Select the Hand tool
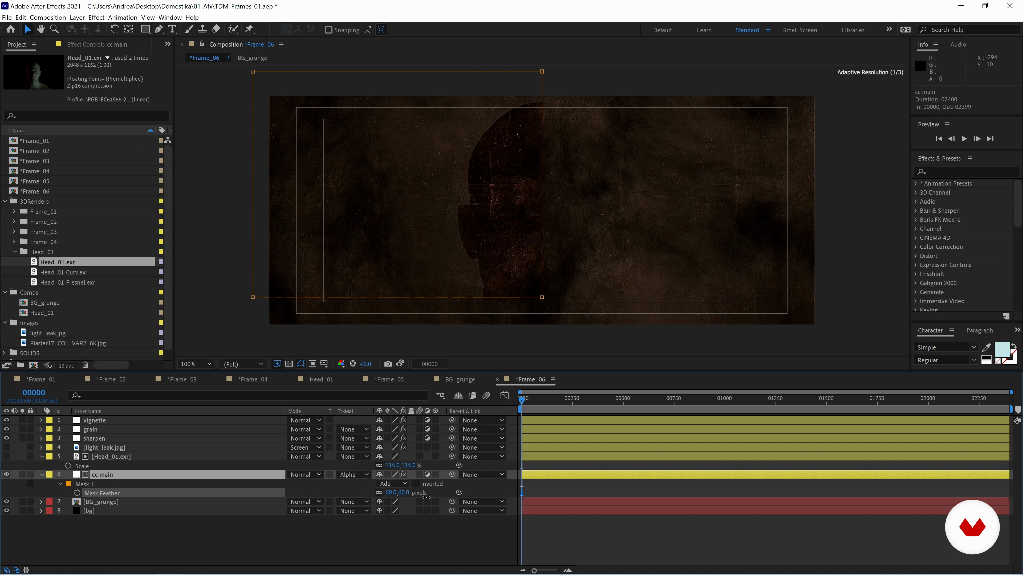 tap(40, 29)
